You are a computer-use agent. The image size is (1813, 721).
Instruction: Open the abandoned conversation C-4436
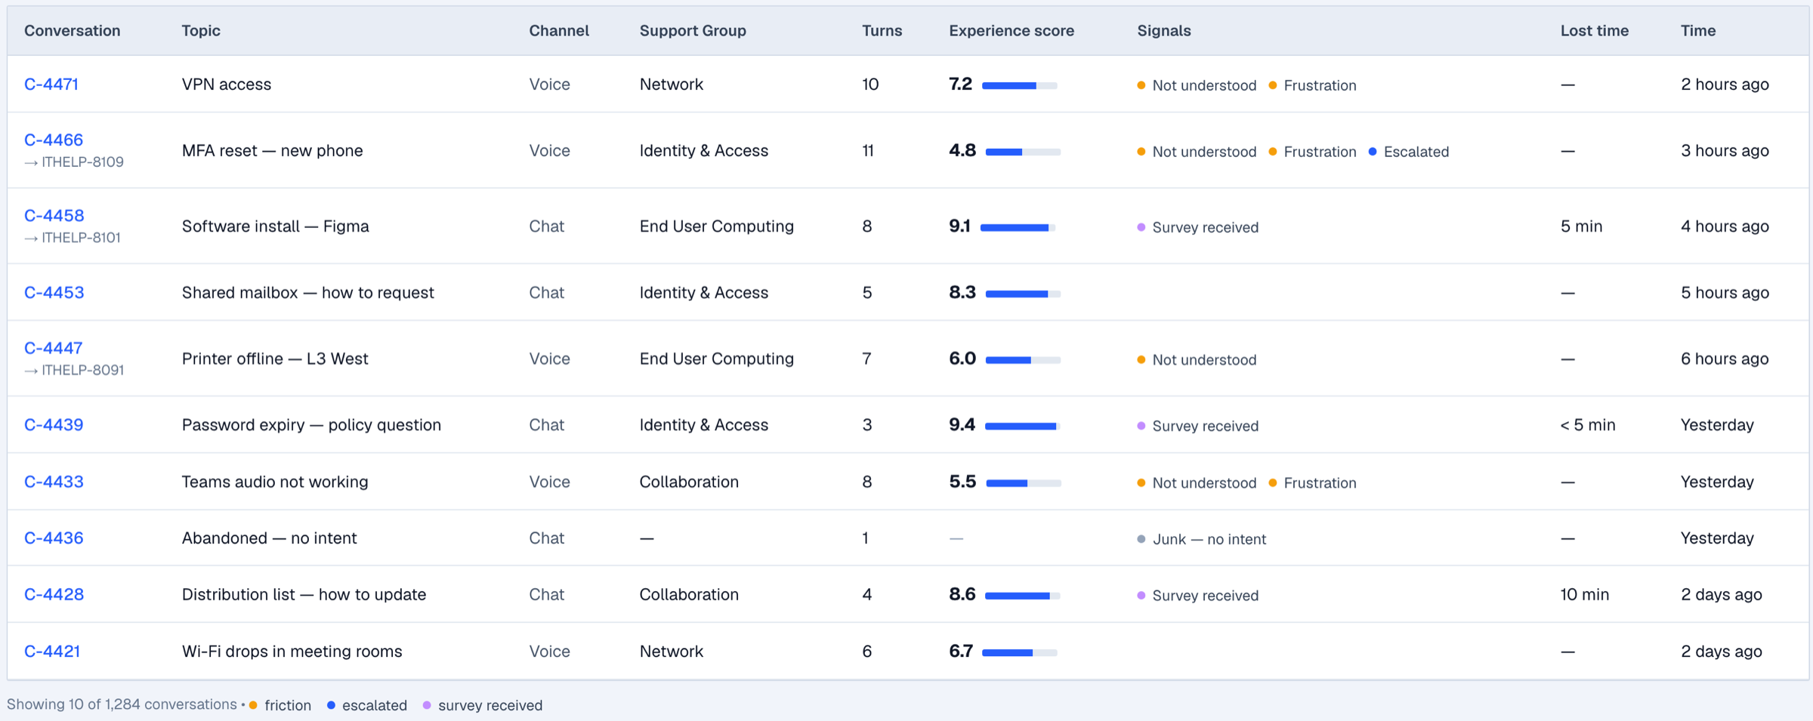(54, 538)
